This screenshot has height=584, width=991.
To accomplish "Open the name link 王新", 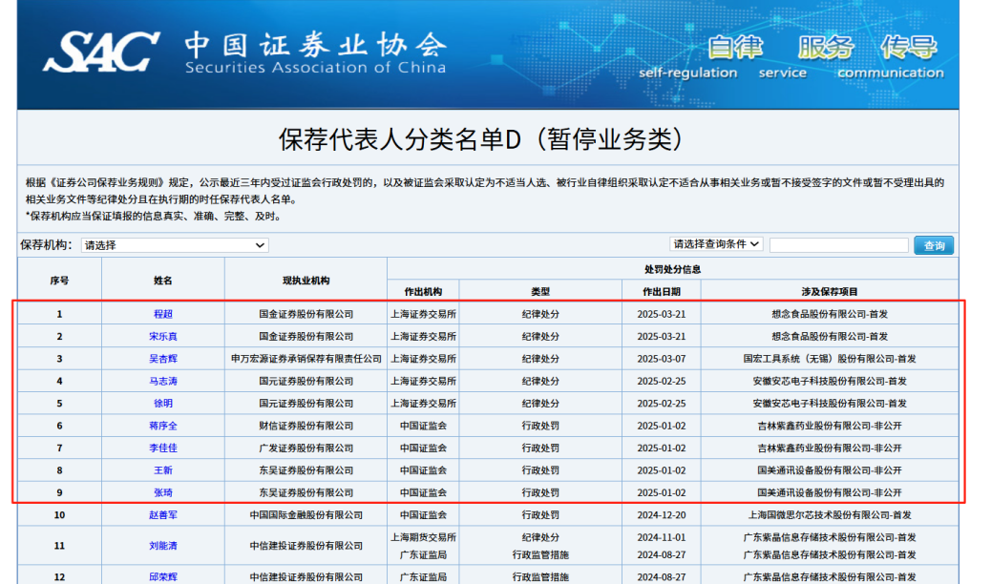I will click(x=163, y=470).
